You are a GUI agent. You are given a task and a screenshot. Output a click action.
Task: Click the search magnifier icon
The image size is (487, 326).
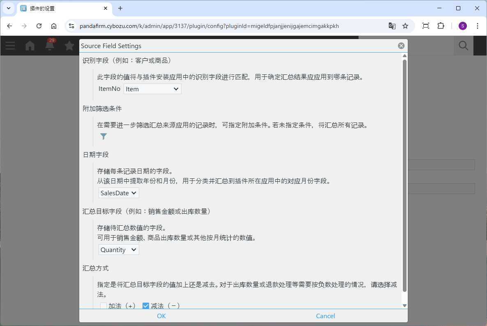tap(463, 46)
